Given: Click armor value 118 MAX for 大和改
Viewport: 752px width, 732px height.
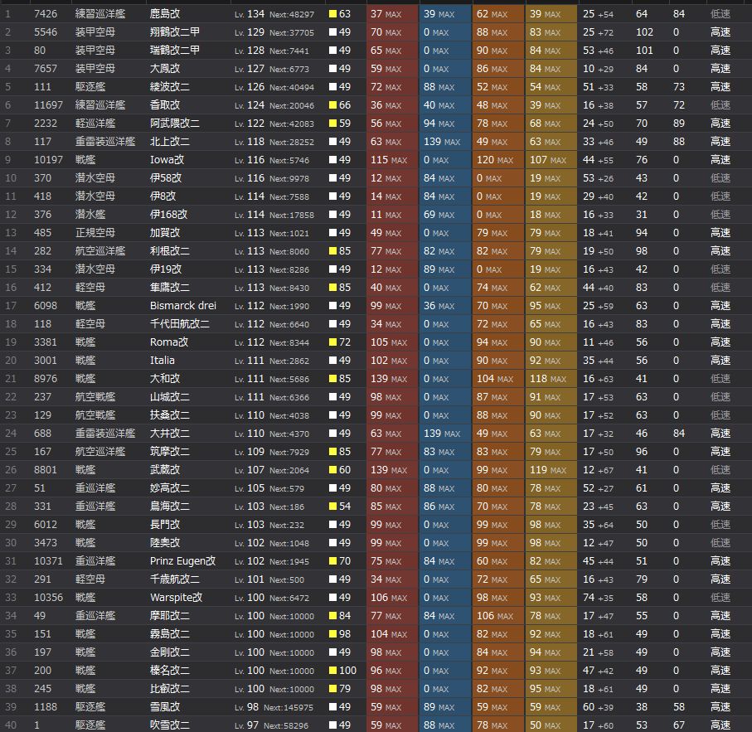Looking at the screenshot, I should point(548,379).
